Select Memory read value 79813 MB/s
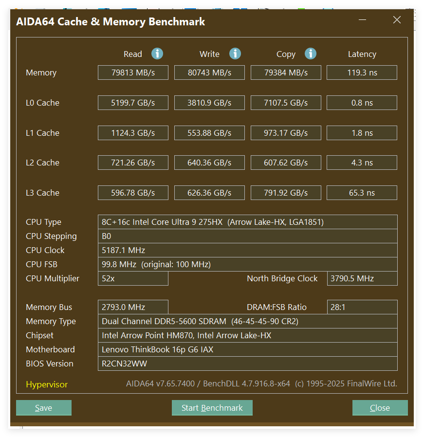This screenshot has width=424, height=437. 133,73
